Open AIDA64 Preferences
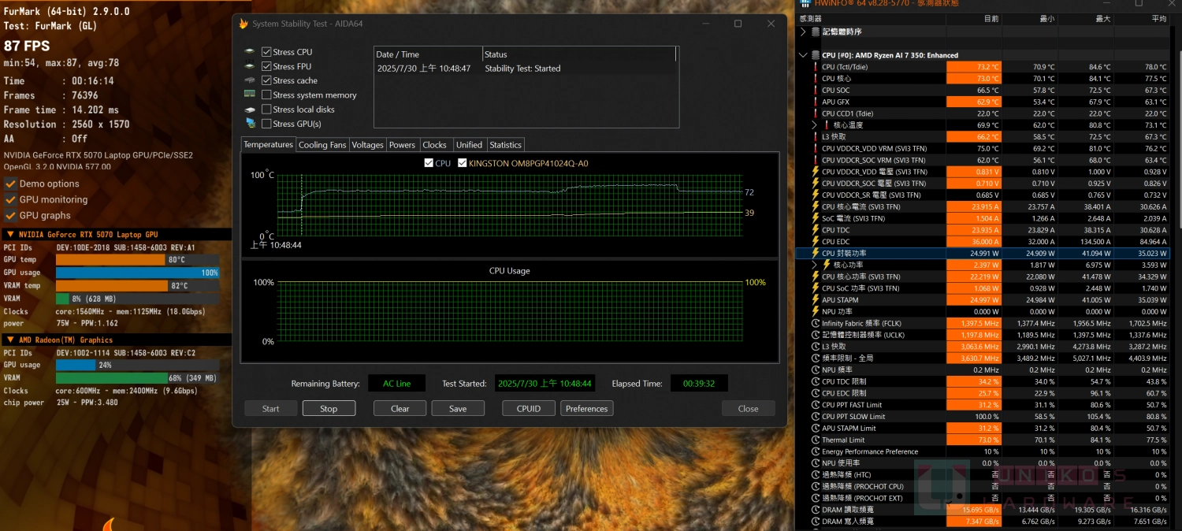This screenshot has width=1182, height=531. click(587, 408)
